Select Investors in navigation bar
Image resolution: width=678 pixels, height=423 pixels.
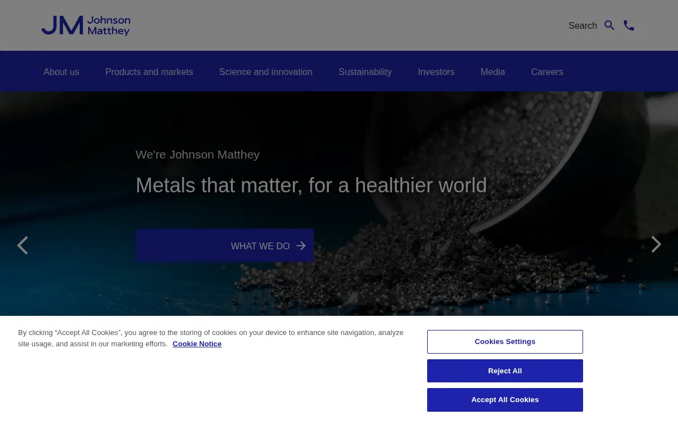pyautogui.click(x=436, y=72)
